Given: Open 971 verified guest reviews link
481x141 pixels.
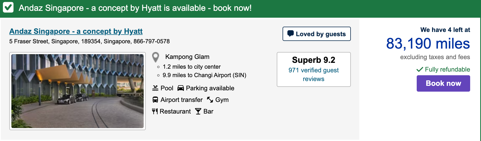Looking at the screenshot, I should tap(314, 74).
